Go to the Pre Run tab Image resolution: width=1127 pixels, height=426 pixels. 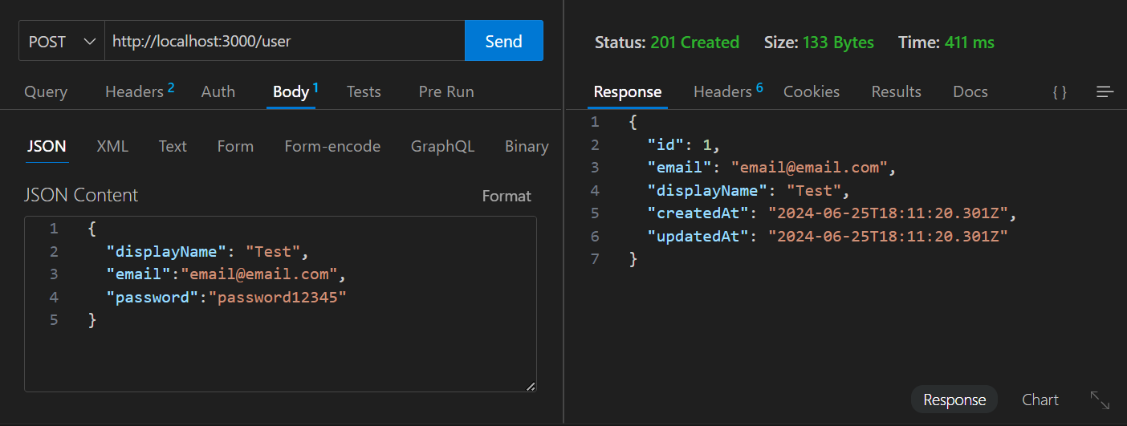pyautogui.click(x=446, y=92)
